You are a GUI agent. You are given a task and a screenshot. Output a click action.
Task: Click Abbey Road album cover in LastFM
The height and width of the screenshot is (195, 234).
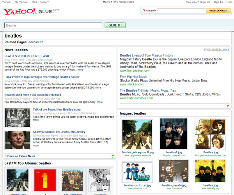18,180
